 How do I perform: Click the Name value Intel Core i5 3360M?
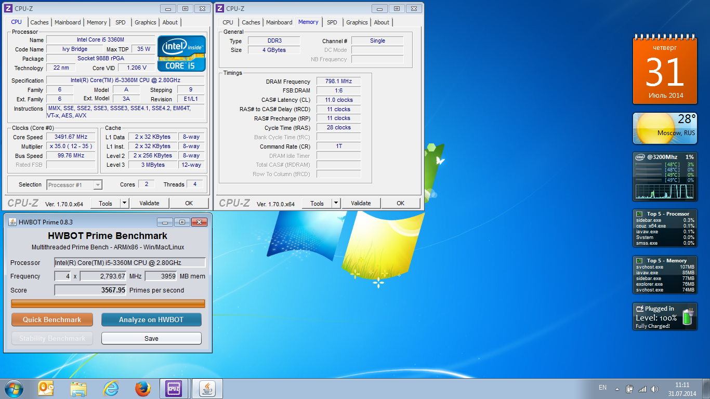point(100,39)
